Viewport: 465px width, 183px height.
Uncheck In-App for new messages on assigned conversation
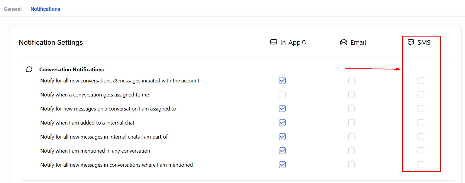pos(282,108)
